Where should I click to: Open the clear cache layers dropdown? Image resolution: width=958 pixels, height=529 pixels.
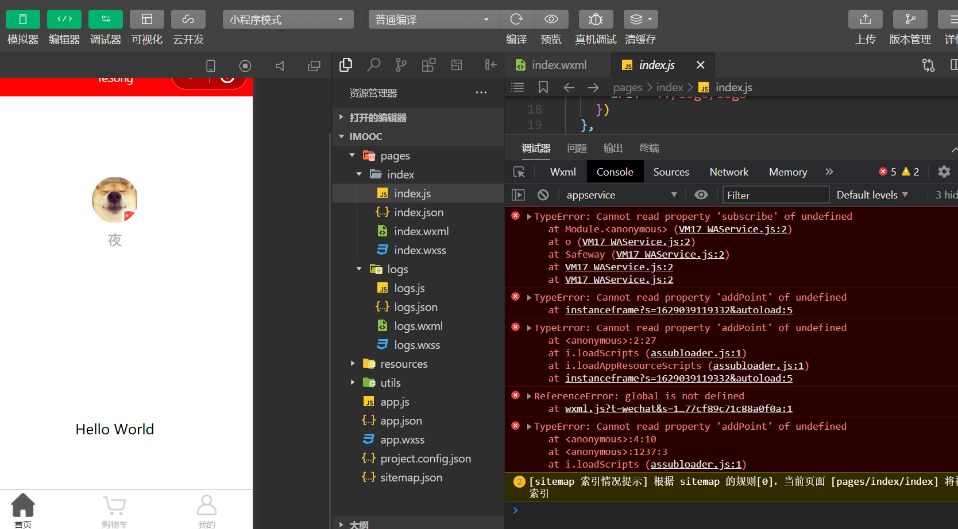tap(641, 19)
